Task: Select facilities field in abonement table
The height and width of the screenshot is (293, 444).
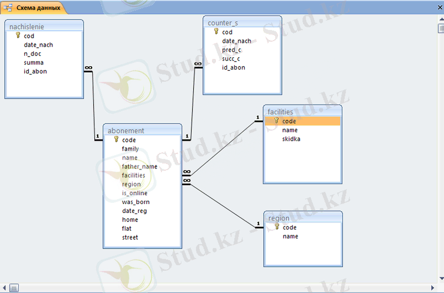Action: point(133,175)
